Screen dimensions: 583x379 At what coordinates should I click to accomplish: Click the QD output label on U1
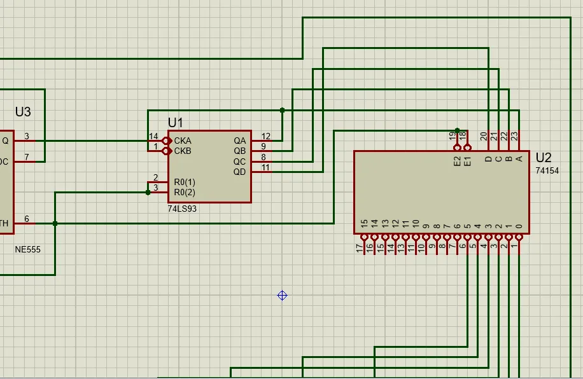click(x=240, y=172)
